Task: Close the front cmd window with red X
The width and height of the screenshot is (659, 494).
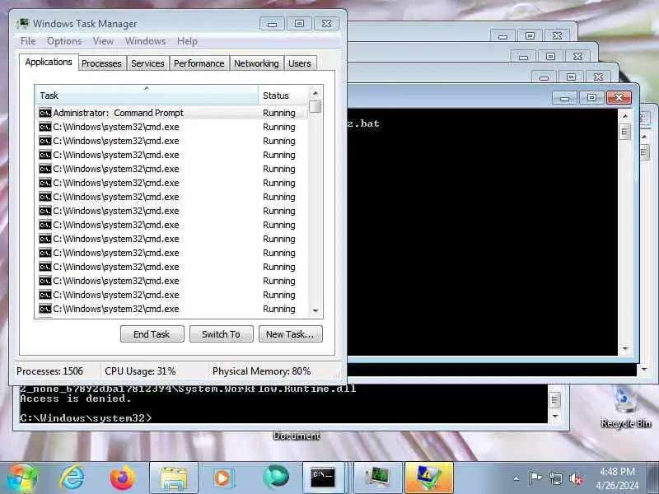Action: tap(619, 98)
